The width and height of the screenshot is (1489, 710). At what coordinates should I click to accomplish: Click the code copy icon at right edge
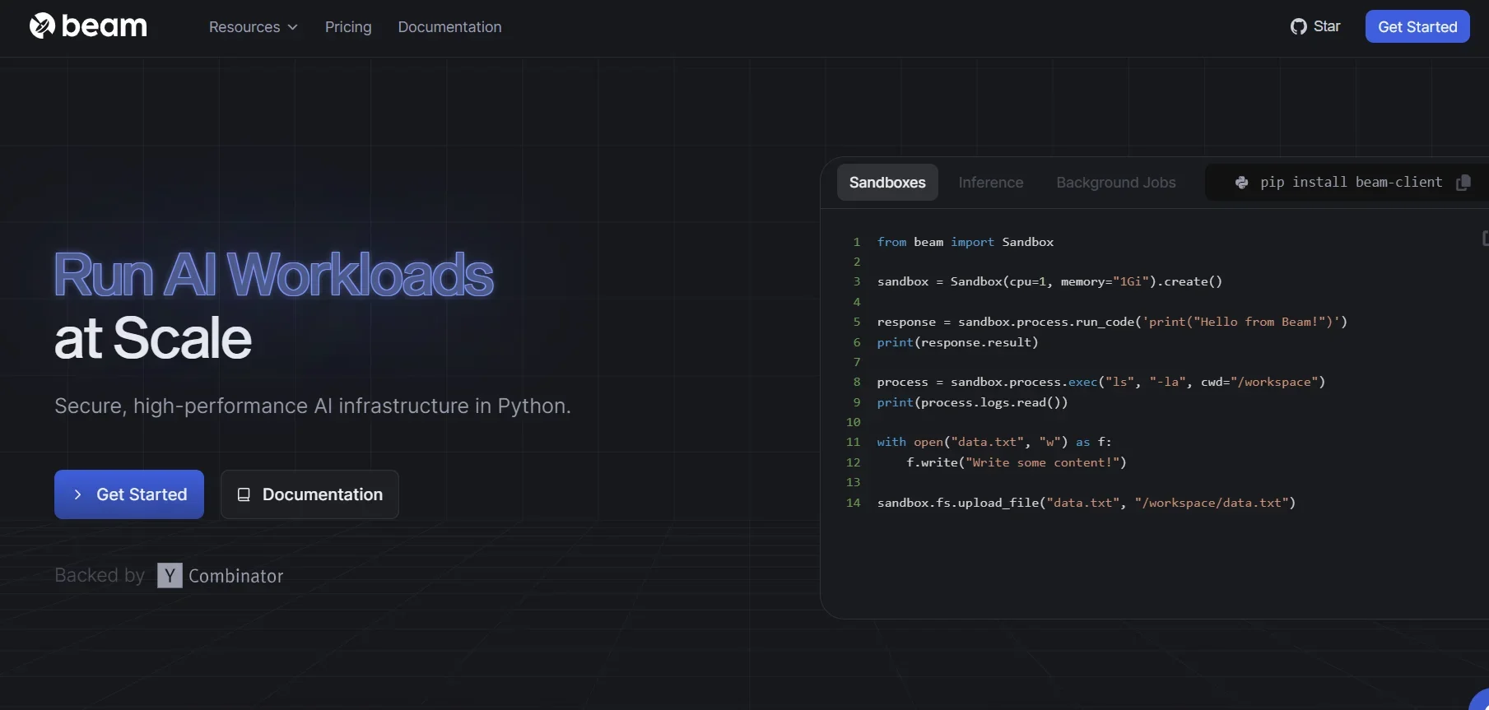[1484, 239]
